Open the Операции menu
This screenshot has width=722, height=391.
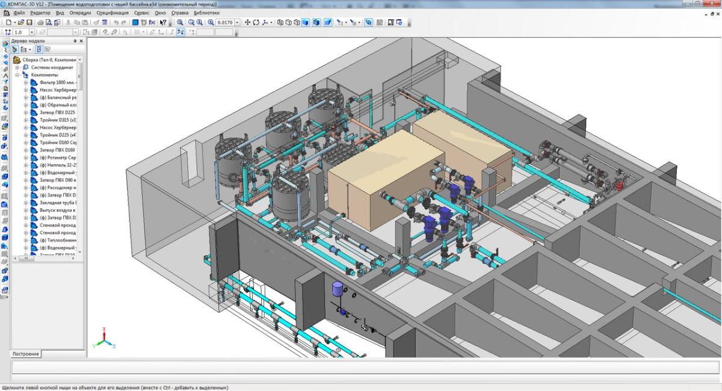tap(80, 13)
